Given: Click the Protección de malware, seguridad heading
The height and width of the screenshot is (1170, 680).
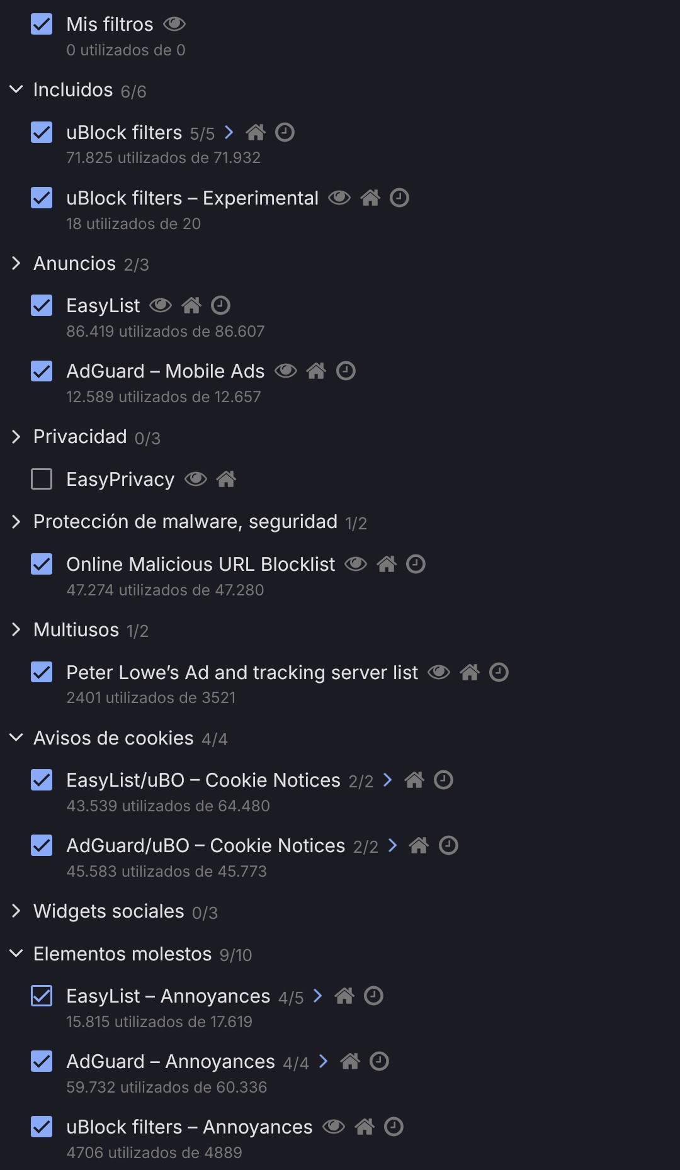Looking at the screenshot, I should pos(185,522).
